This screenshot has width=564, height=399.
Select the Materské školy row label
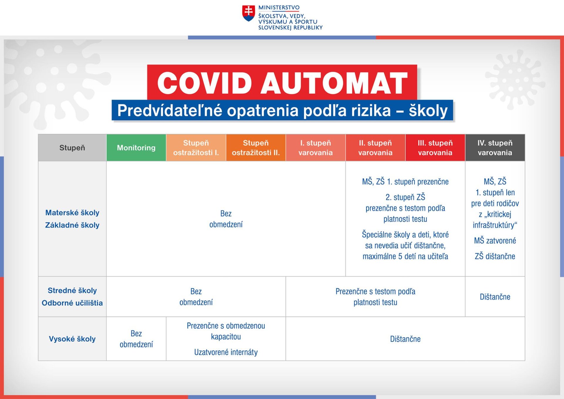[x=72, y=212]
